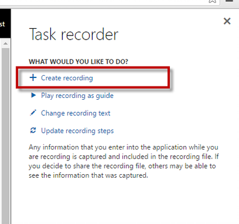Click the Task recorder pane title

click(x=74, y=34)
